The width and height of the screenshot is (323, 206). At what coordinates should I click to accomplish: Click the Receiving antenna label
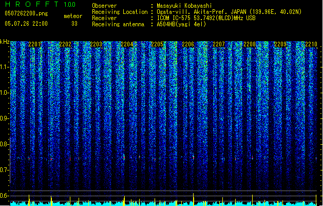[x=118, y=24]
